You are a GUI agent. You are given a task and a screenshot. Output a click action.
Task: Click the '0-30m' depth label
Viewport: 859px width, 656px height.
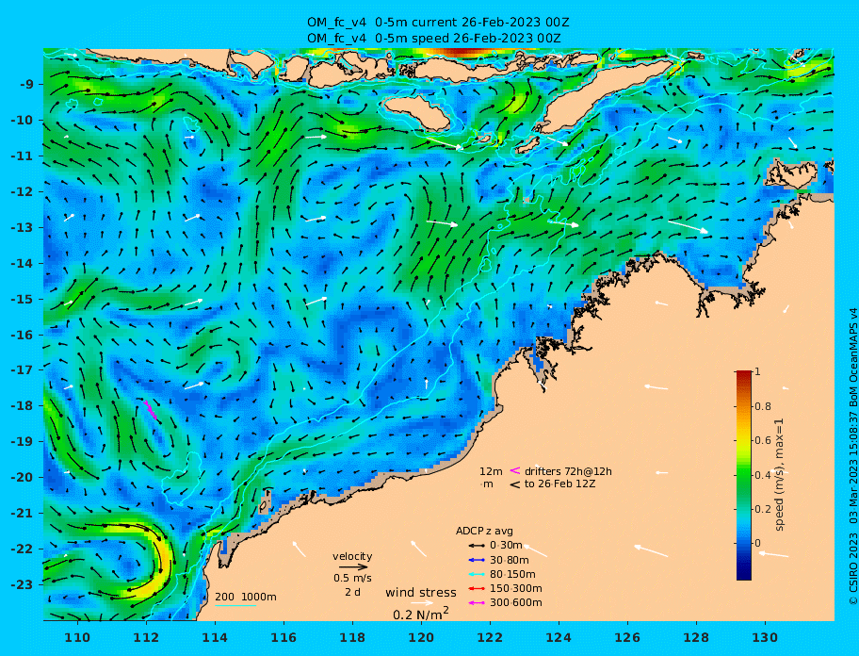point(506,546)
